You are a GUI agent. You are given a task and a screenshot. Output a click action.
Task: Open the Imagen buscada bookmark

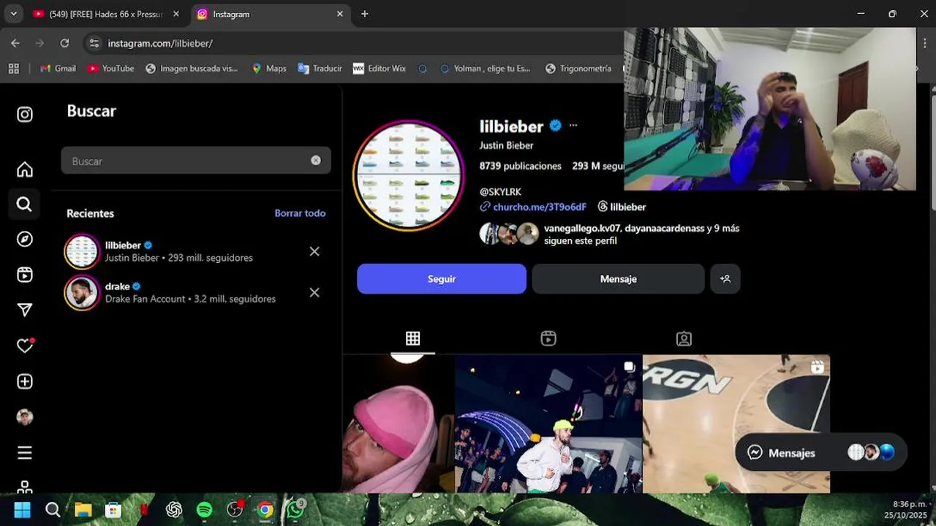[192, 68]
